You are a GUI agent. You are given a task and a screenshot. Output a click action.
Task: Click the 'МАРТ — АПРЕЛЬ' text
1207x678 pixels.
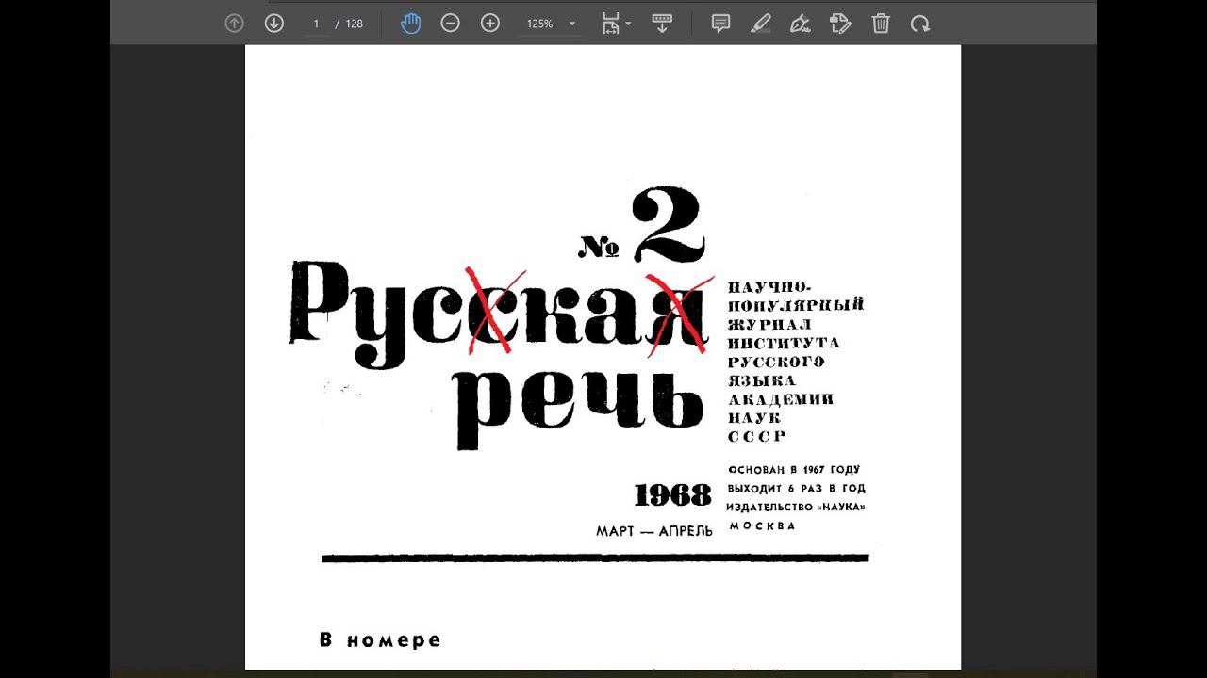(x=654, y=531)
